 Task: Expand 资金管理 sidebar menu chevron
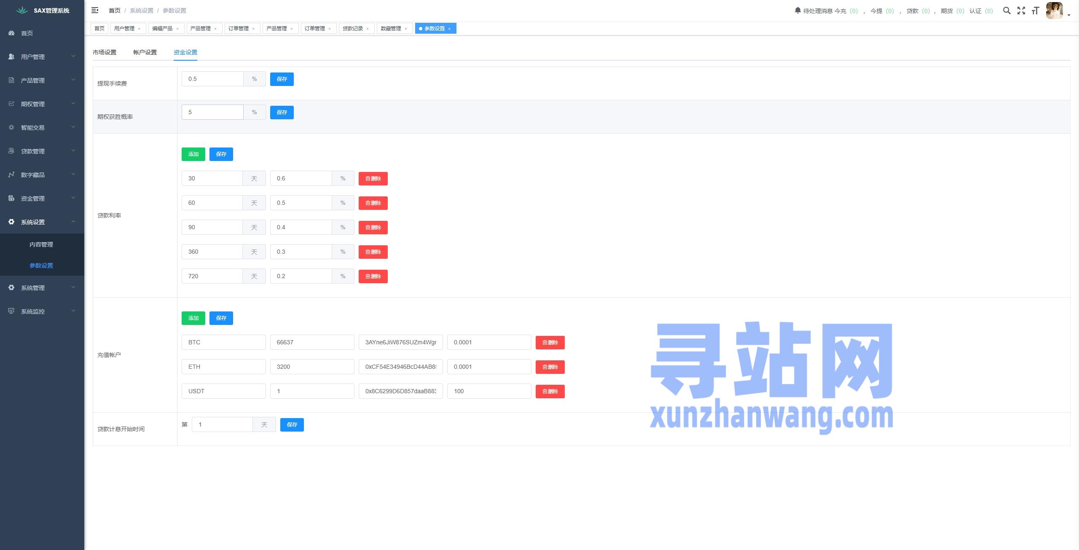pos(73,198)
